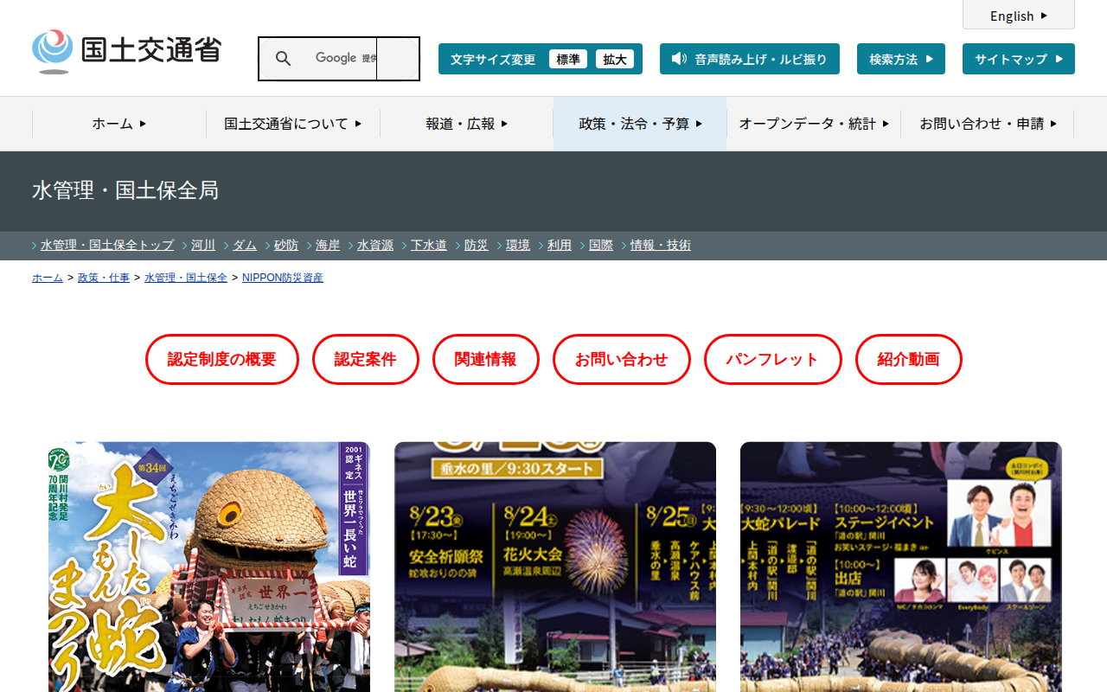Jump to 関連情報 section
The width and height of the screenshot is (1107, 692).
pos(486,359)
